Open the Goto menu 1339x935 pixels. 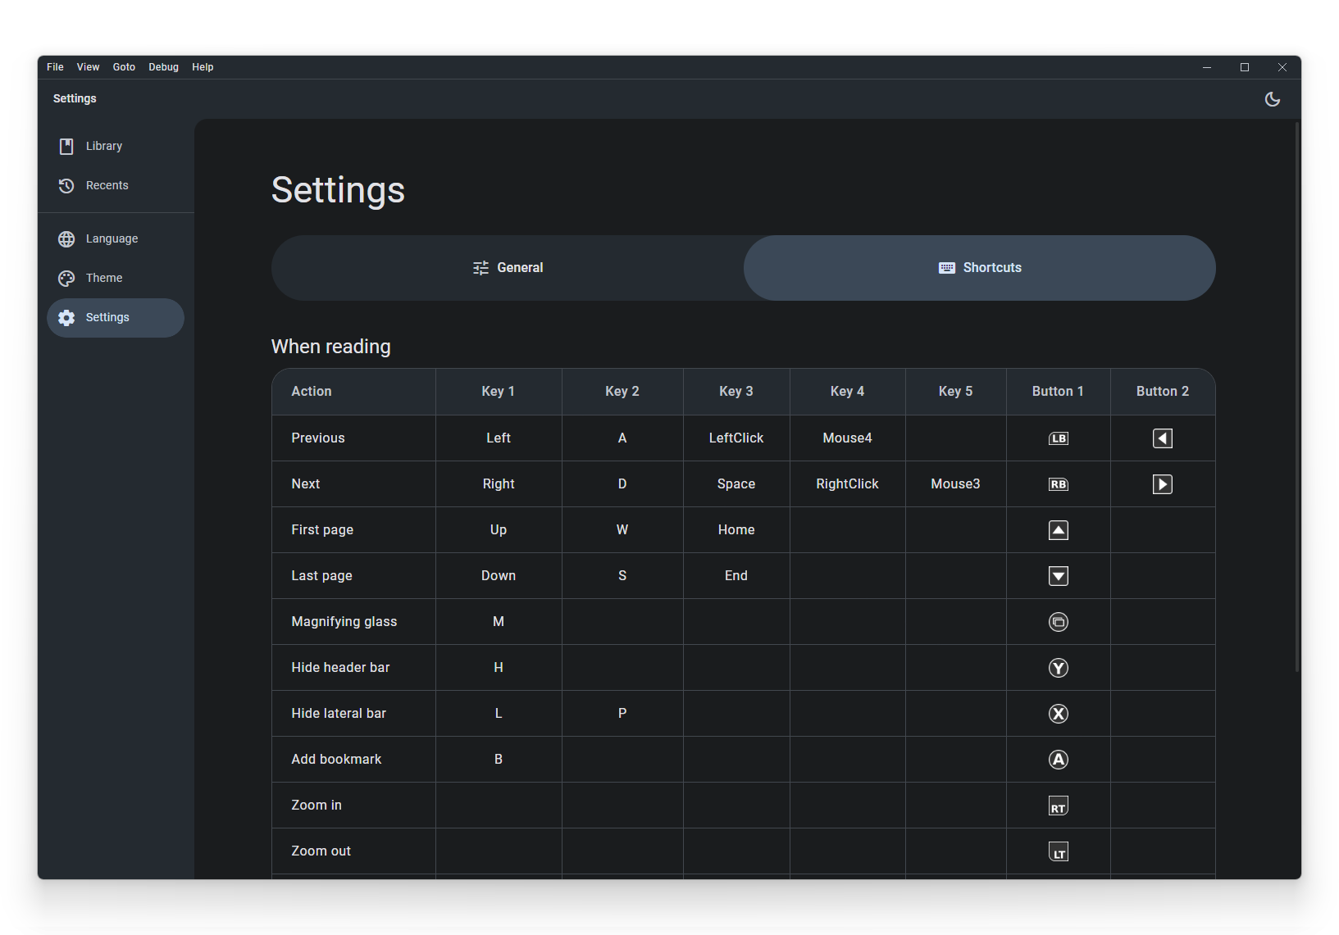[124, 66]
